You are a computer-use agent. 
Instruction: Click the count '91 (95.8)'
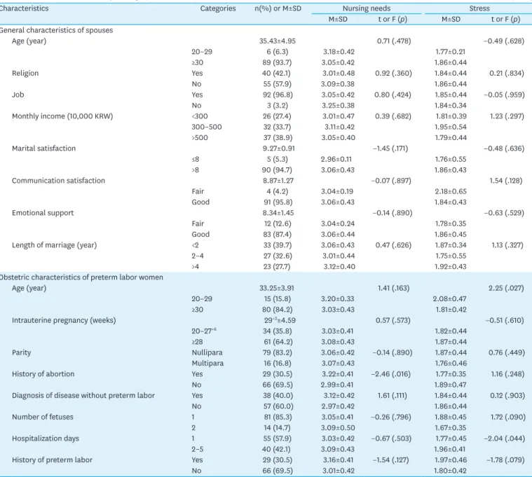click(x=278, y=202)
